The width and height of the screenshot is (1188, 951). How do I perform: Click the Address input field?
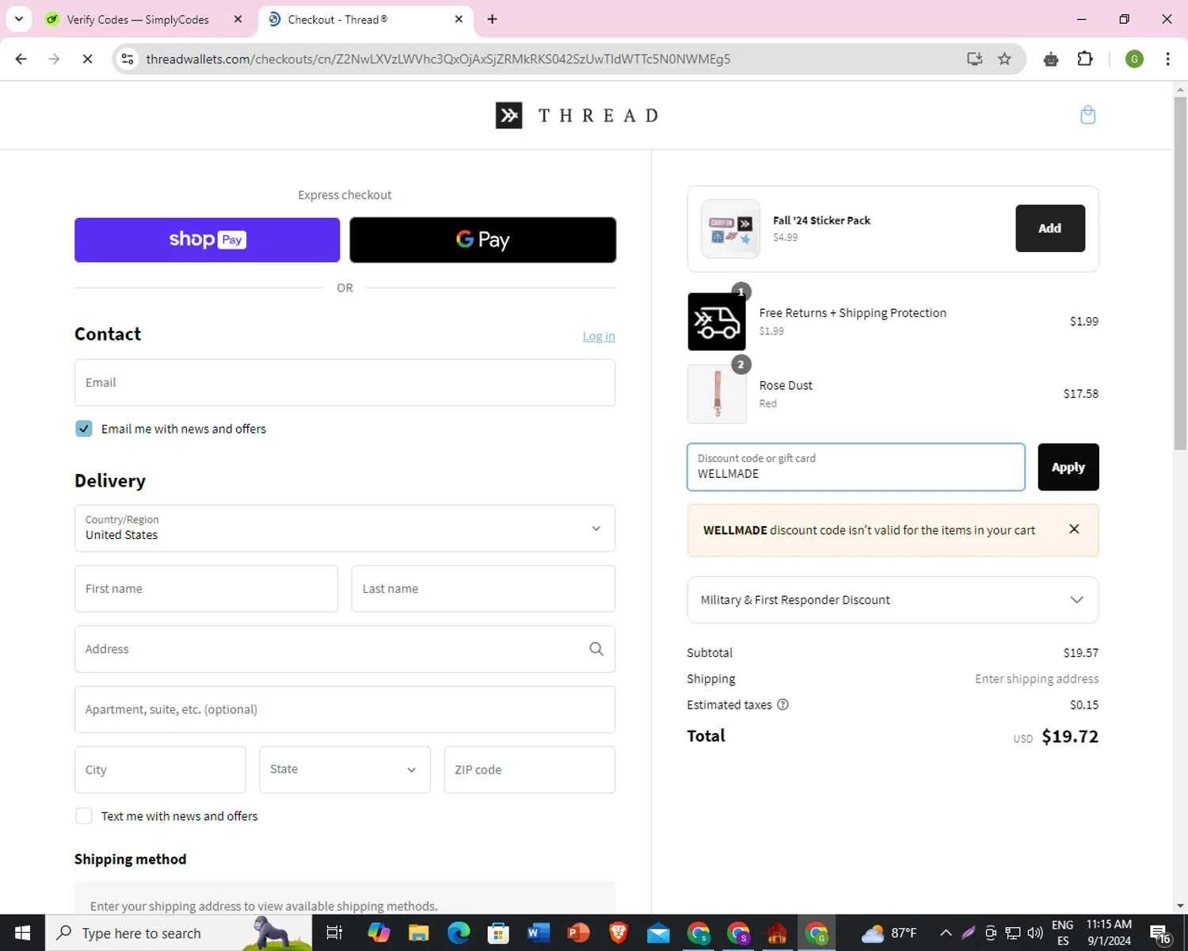(345, 649)
